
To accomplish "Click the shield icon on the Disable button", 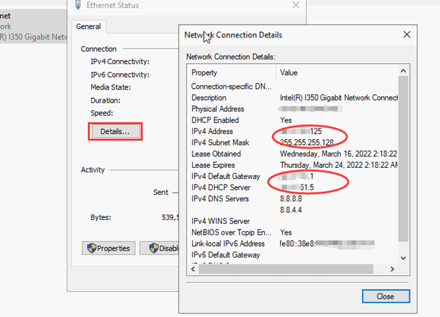I will coord(154,248).
